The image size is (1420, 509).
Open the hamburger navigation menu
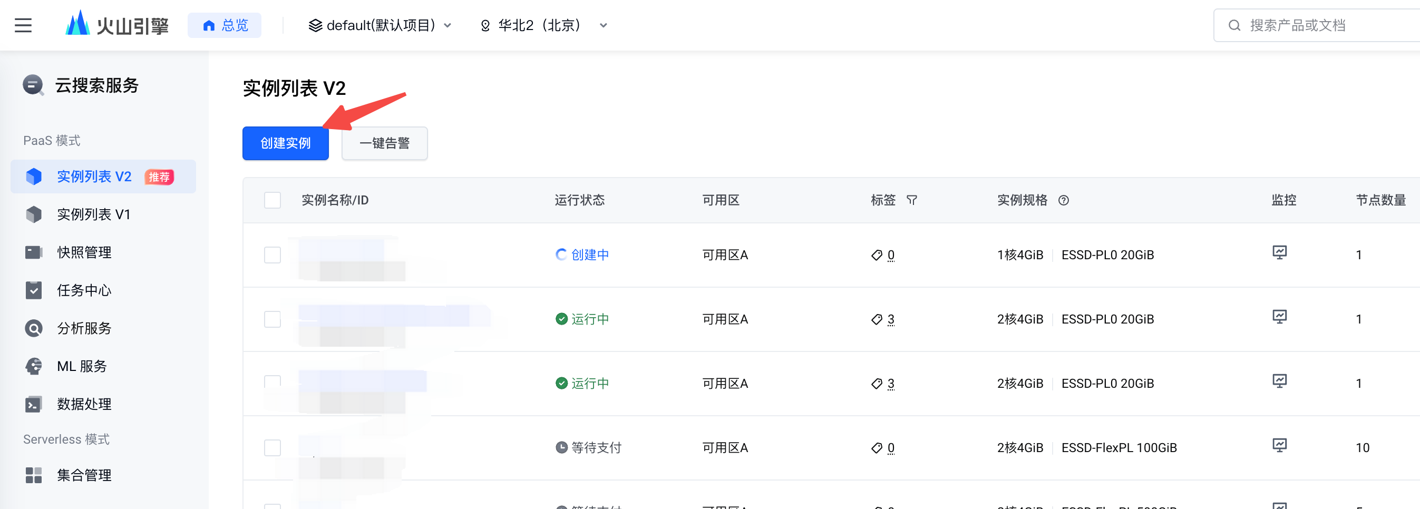click(x=23, y=25)
